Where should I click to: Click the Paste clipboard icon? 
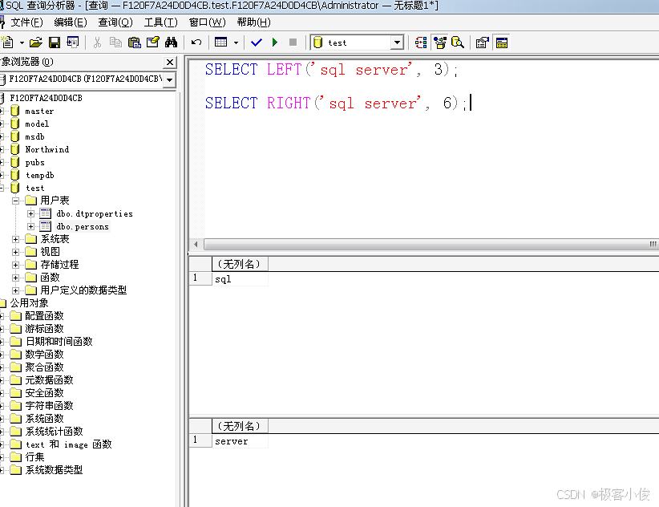pyautogui.click(x=134, y=43)
